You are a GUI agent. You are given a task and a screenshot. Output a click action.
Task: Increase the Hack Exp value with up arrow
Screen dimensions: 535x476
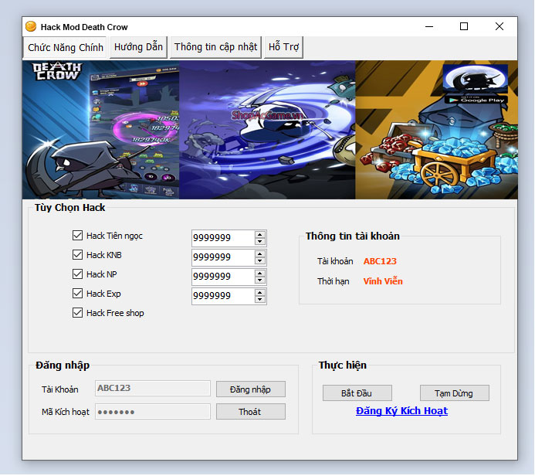coord(260,293)
